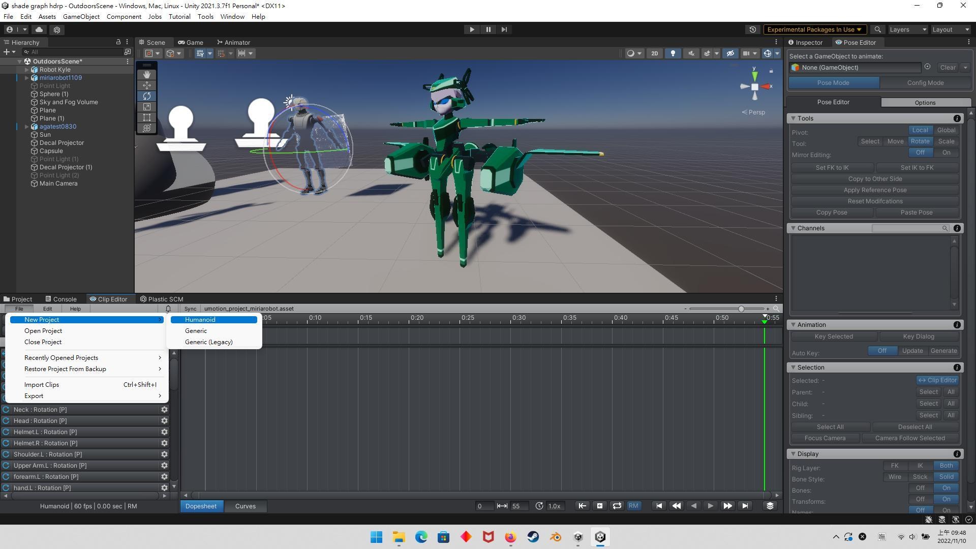The height and width of the screenshot is (549, 976).
Task: Toggle the 2D view mode in Scene view
Action: [655, 53]
